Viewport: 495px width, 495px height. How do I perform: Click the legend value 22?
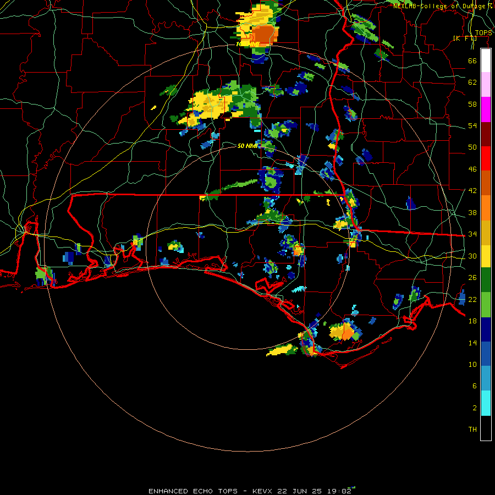472,299
